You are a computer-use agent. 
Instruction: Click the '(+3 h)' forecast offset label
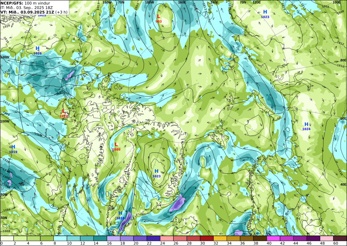tap(61, 12)
